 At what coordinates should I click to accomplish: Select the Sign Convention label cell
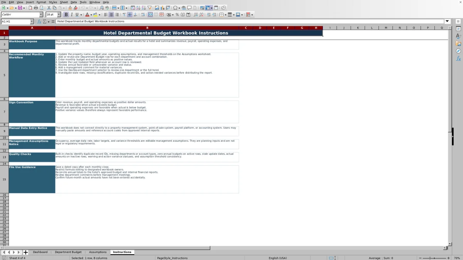point(32,112)
